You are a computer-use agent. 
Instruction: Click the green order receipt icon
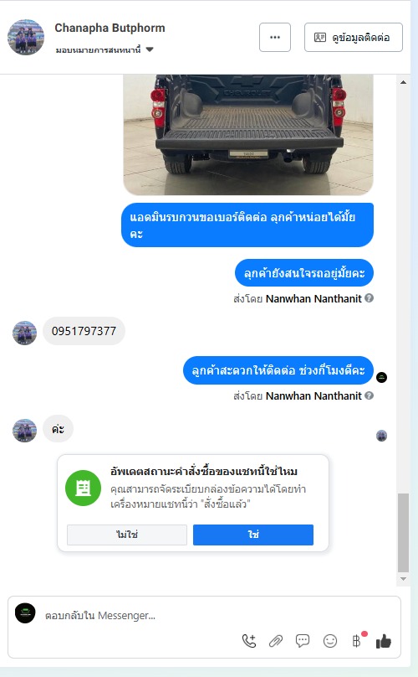(x=83, y=488)
